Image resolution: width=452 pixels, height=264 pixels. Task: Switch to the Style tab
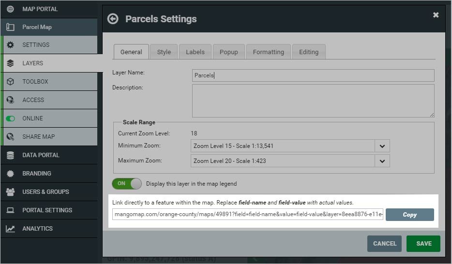pos(164,52)
